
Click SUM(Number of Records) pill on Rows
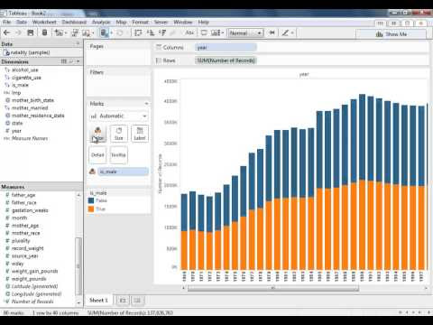click(x=226, y=60)
